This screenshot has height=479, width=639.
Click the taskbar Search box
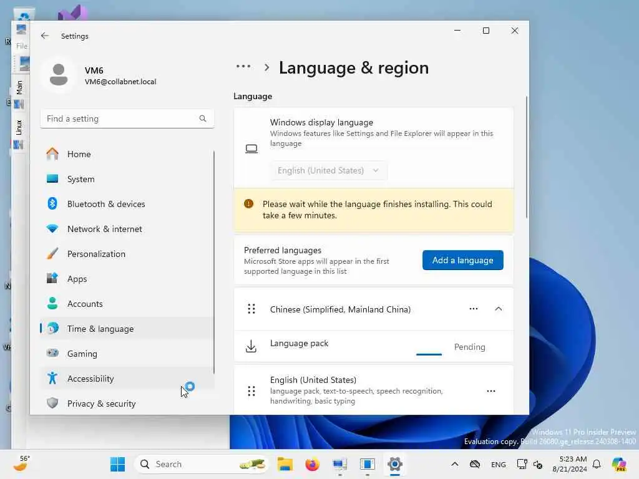202,464
